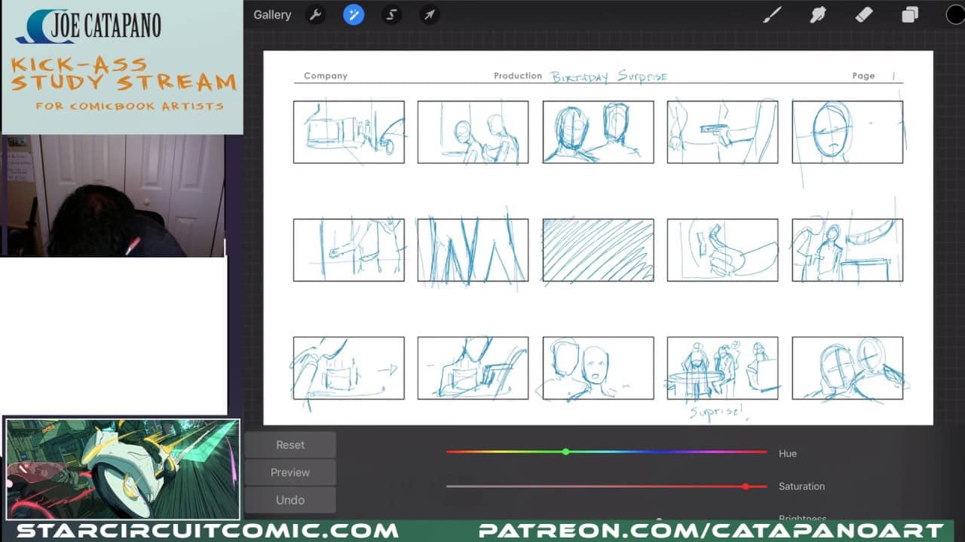Screen dimensions: 965x542
Task: Click the diagonally hatched storyboard panel
Action: tap(598, 250)
